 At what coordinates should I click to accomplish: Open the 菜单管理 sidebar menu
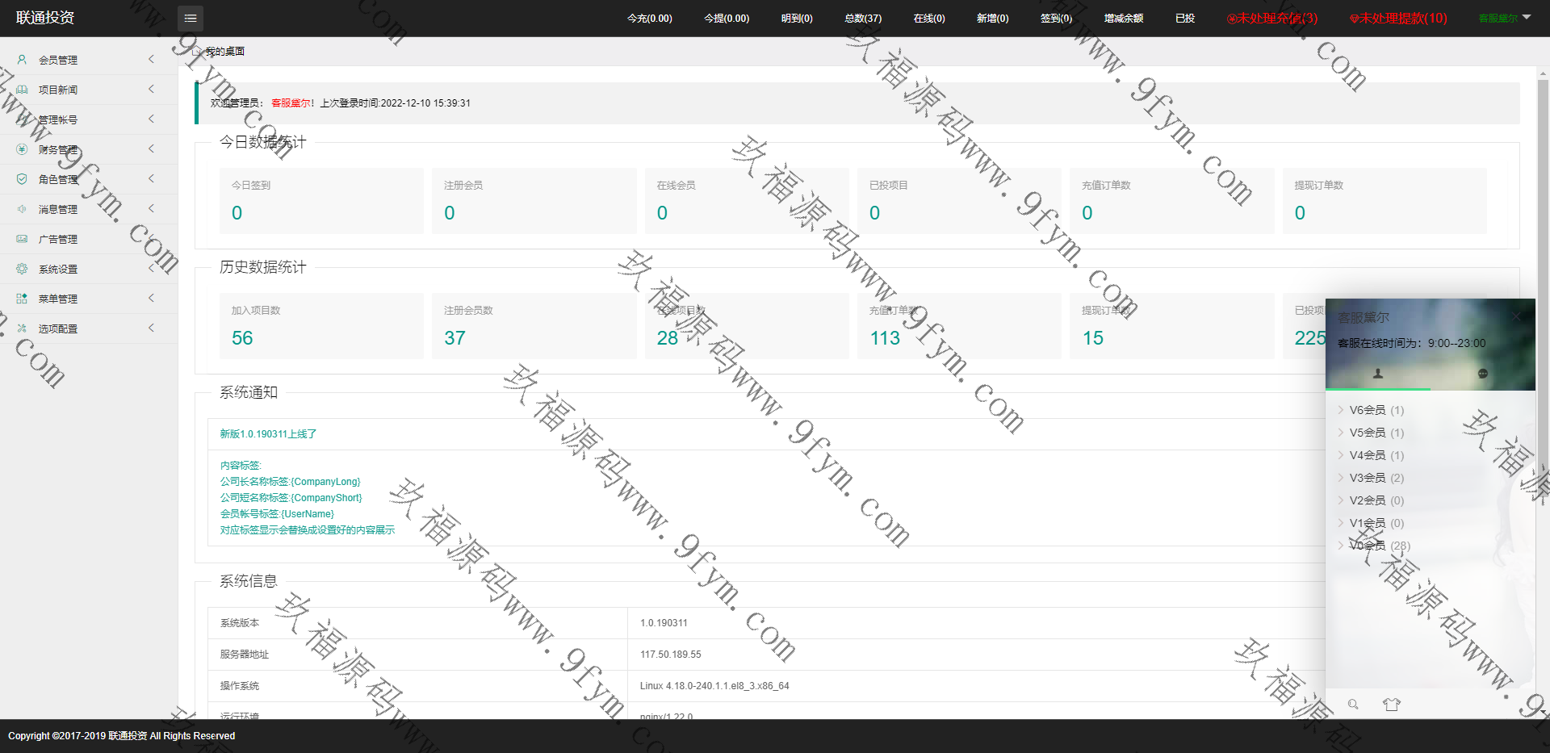(x=58, y=299)
